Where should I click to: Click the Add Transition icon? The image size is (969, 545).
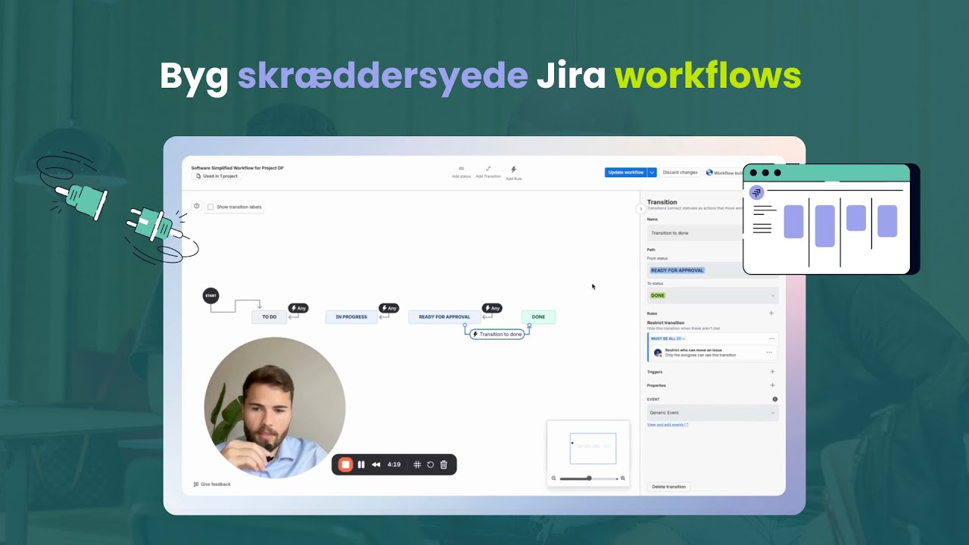(x=488, y=169)
